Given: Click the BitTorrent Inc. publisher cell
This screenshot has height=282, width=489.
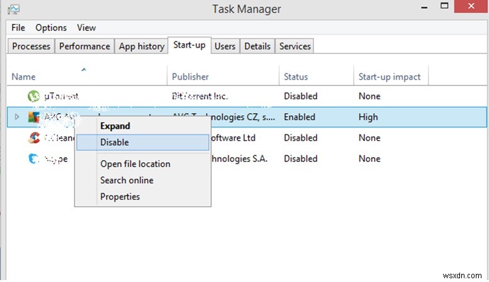Looking at the screenshot, I should 200,96.
